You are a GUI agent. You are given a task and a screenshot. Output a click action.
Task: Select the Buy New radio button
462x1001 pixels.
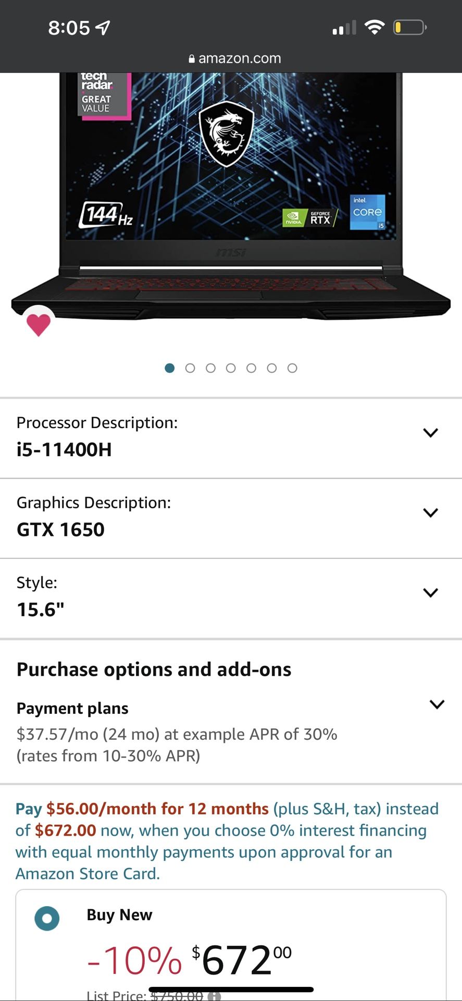47,918
